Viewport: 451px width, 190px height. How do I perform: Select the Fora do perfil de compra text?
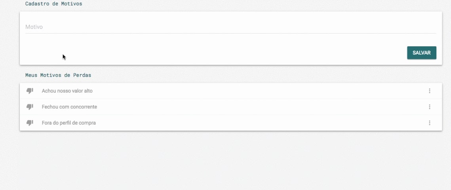[69, 123]
